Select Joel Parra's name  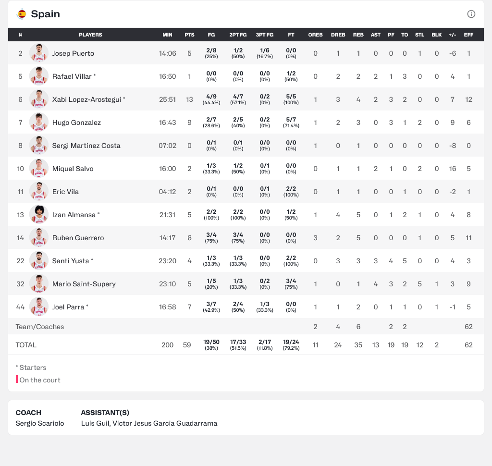point(68,307)
